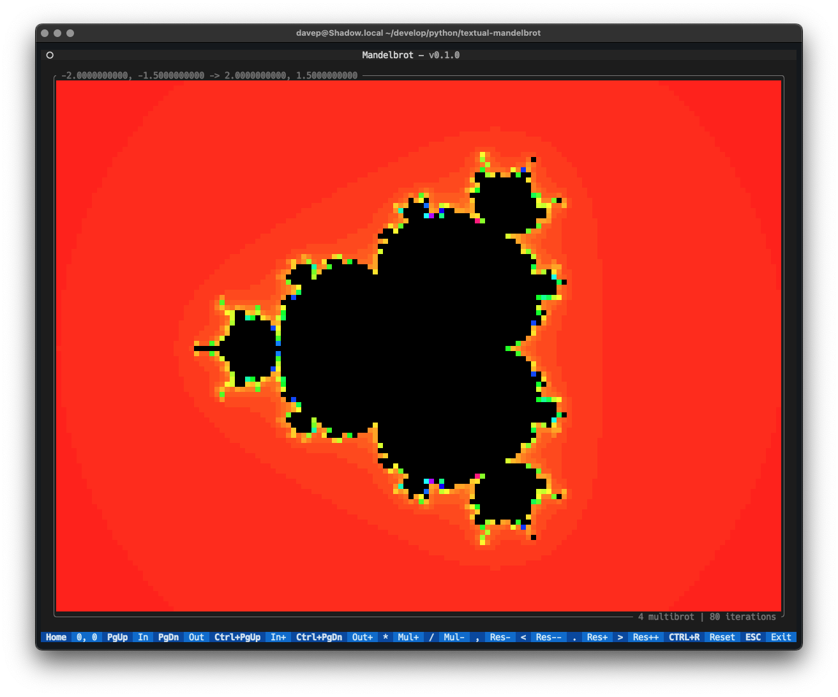Click the 80 iterations status text

pyautogui.click(x=742, y=617)
